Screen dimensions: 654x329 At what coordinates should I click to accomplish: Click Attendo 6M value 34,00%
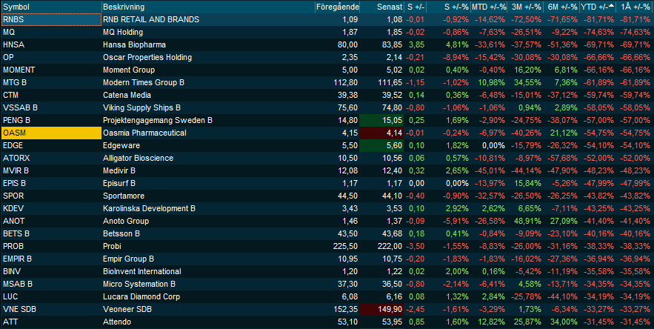[x=564, y=322]
